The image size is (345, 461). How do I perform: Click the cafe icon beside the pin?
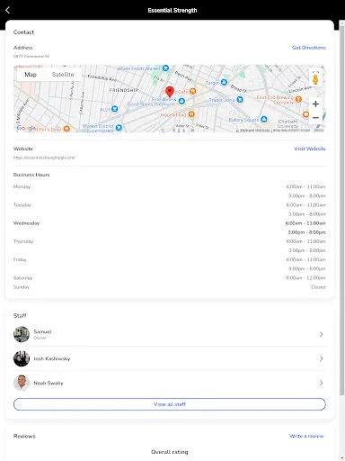193,91
